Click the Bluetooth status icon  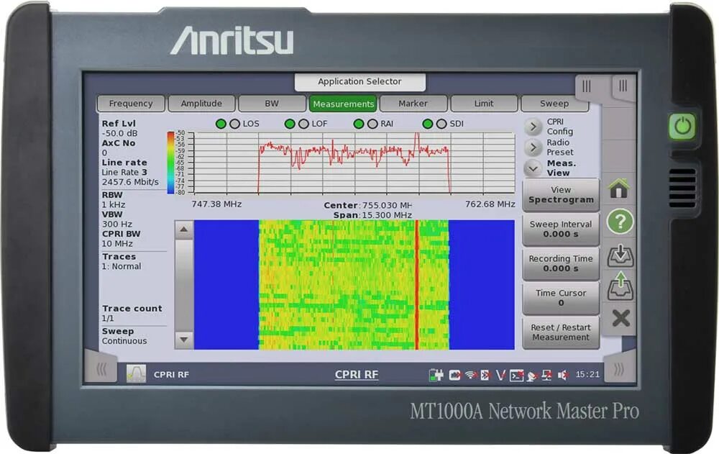tap(486, 374)
